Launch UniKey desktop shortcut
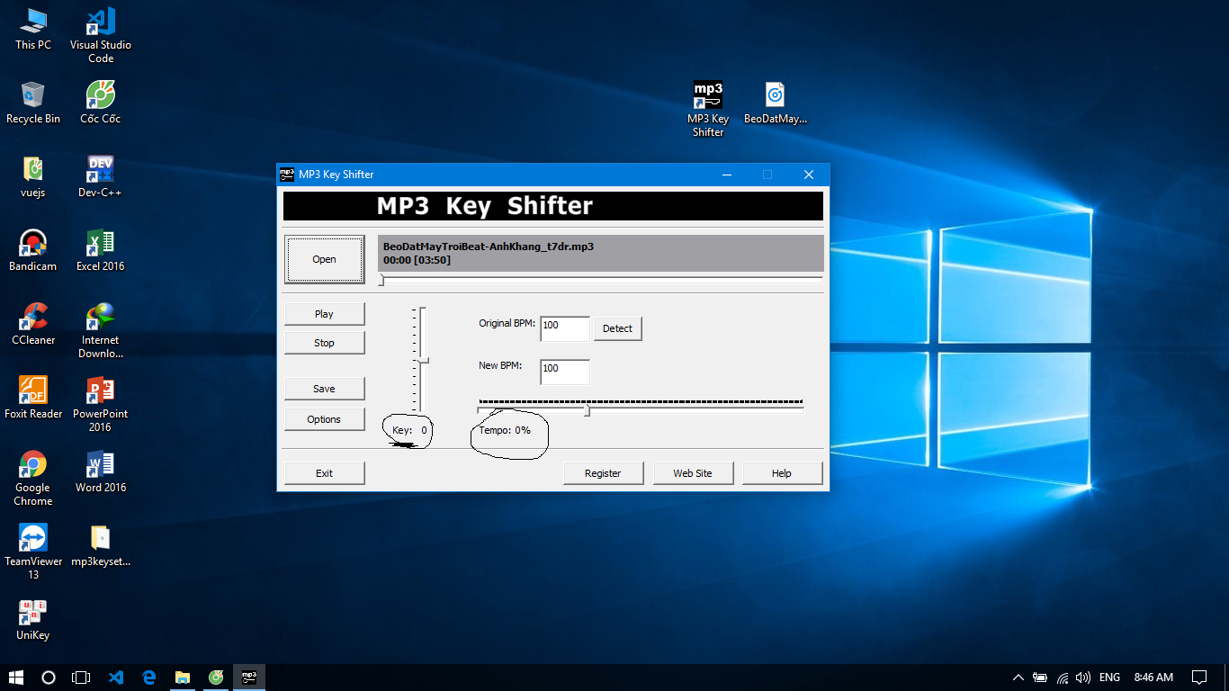Image resolution: width=1229 pixels, height=691 pixels. [x=33, y=619]
